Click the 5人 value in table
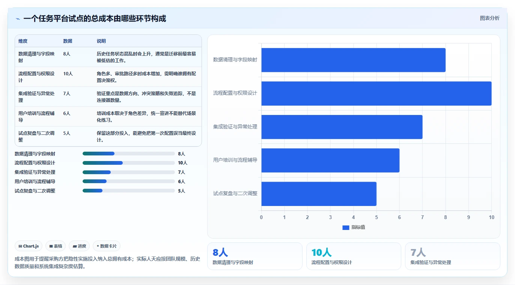The width and height of the screenshot is (515, 285). pyautogui.click(x=67, y=133)
